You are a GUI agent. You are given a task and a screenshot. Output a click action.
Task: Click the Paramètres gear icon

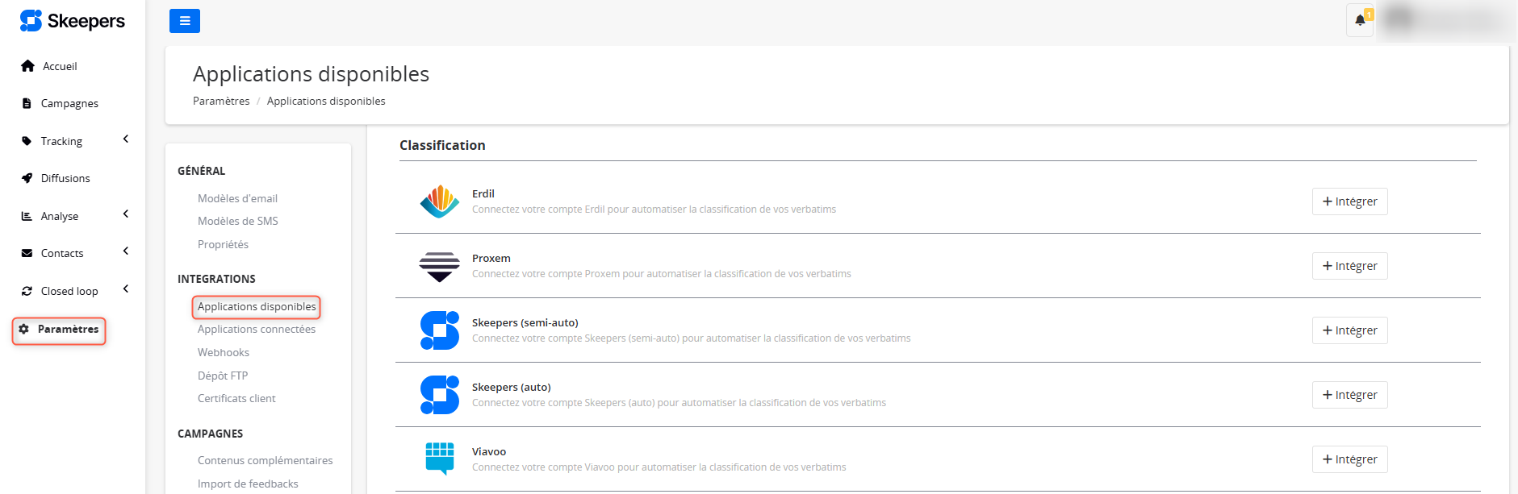point(24,329)
